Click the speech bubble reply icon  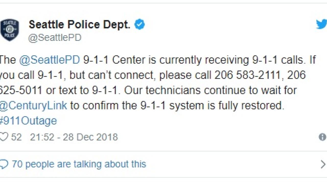click(4, 164)
